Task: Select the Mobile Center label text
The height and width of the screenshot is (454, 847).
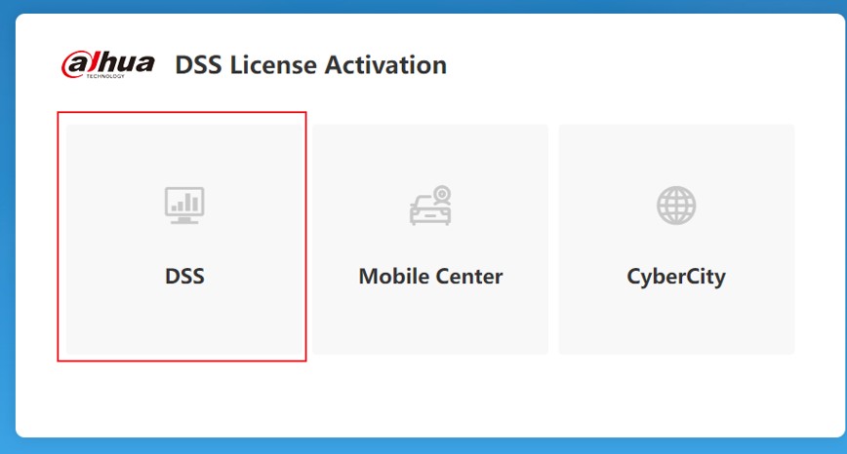Action: (x=430, y=276)
